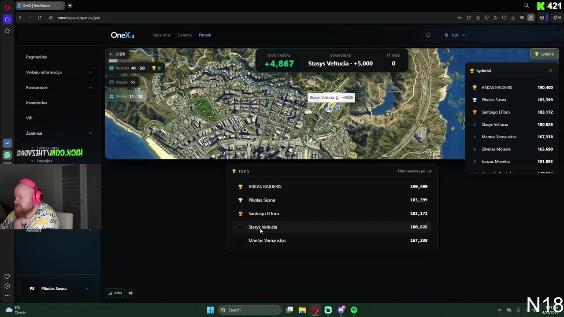The width and height of the screenshot is (564, 317).
Task: Toggle Lyderiai leaderboard button
Action: click(x=545, y=54)
